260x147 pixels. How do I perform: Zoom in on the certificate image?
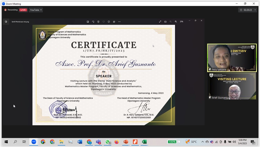point(176,22)
